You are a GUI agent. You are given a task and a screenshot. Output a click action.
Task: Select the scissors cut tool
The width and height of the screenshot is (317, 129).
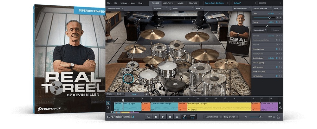[x=108, y=107]
